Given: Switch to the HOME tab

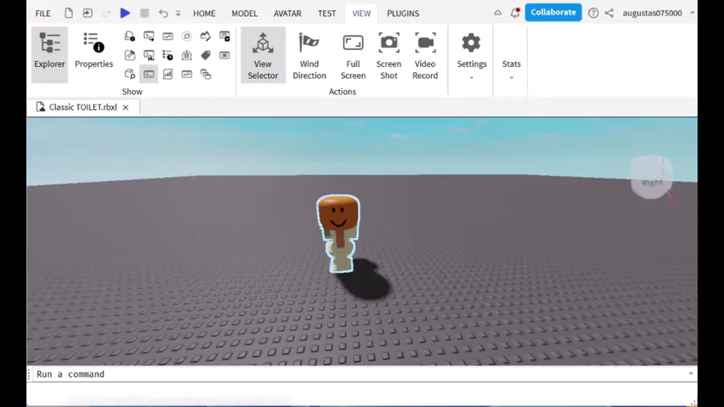Looking at the screenshot, I should pos(204,14).
